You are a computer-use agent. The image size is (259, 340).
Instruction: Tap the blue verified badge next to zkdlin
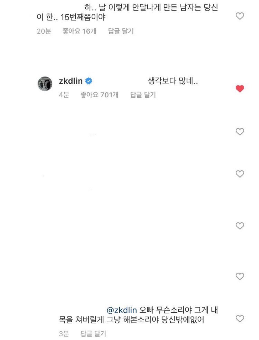pyautogui.click(x=89, y=81)
